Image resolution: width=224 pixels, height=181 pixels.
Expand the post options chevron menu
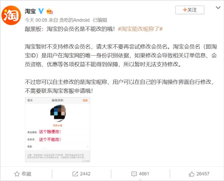pos(218,8)
